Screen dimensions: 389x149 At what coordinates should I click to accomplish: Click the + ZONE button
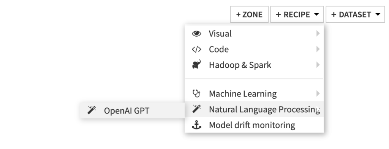[x=249, y=14]
